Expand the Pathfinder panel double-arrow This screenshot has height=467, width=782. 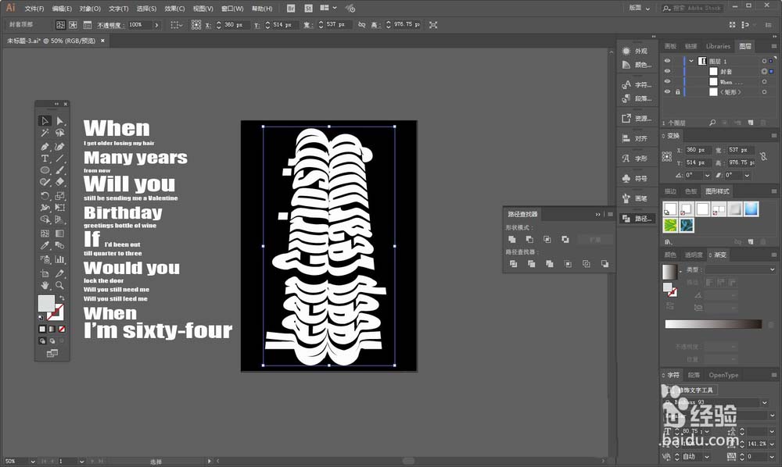coord(597,215)
